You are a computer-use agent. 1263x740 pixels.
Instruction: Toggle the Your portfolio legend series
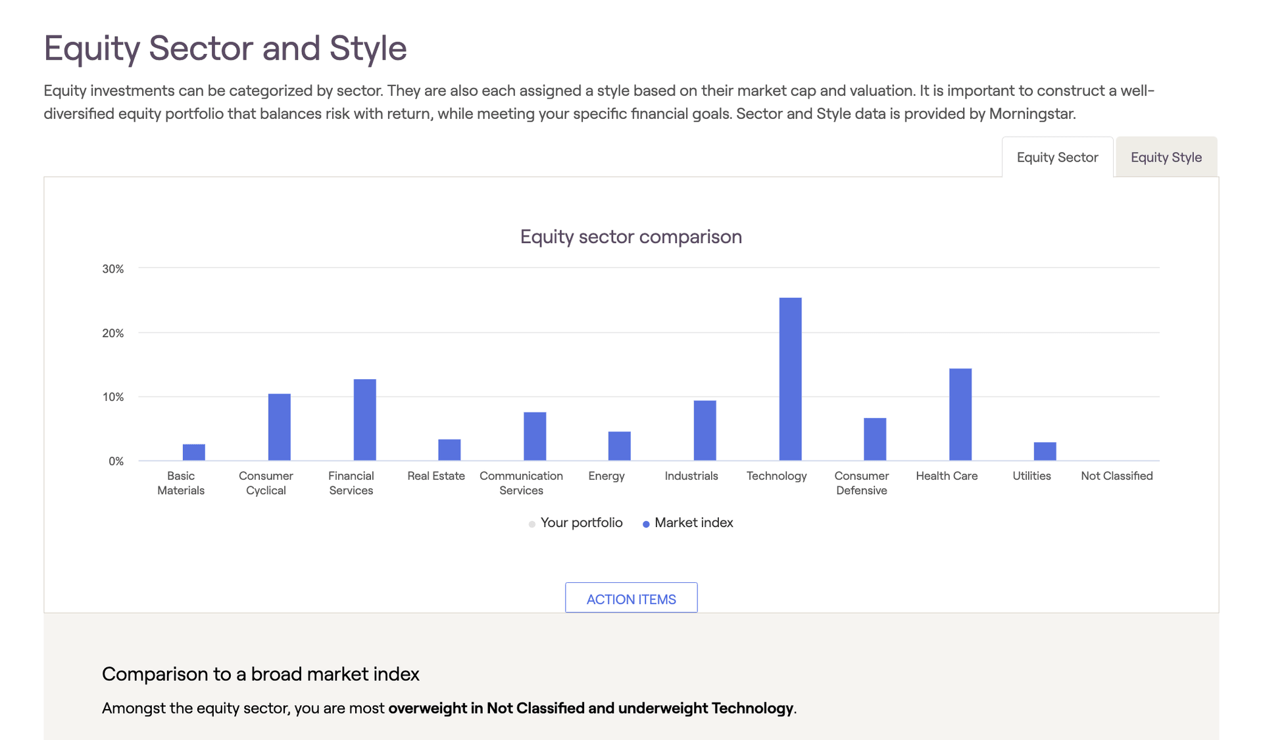click(576, 522)
